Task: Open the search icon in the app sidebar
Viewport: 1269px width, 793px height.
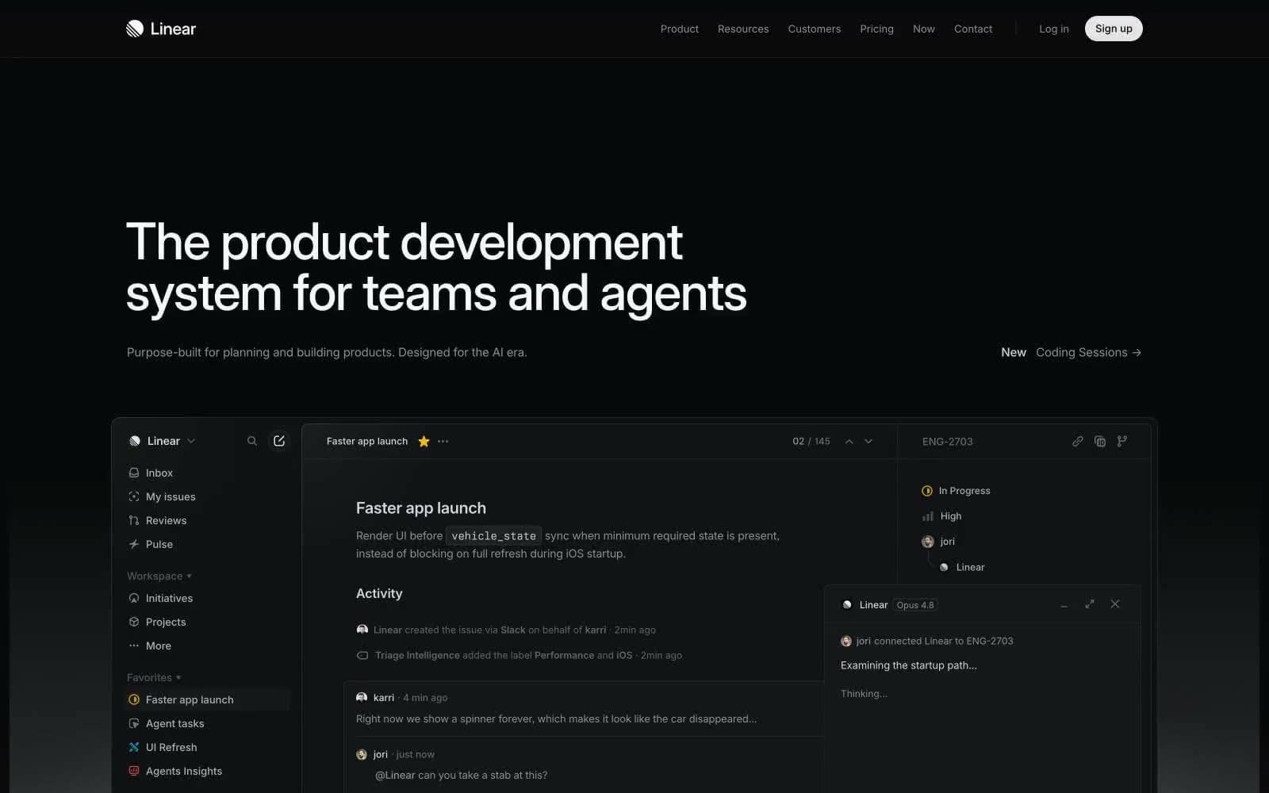Action: click(252, 441)
